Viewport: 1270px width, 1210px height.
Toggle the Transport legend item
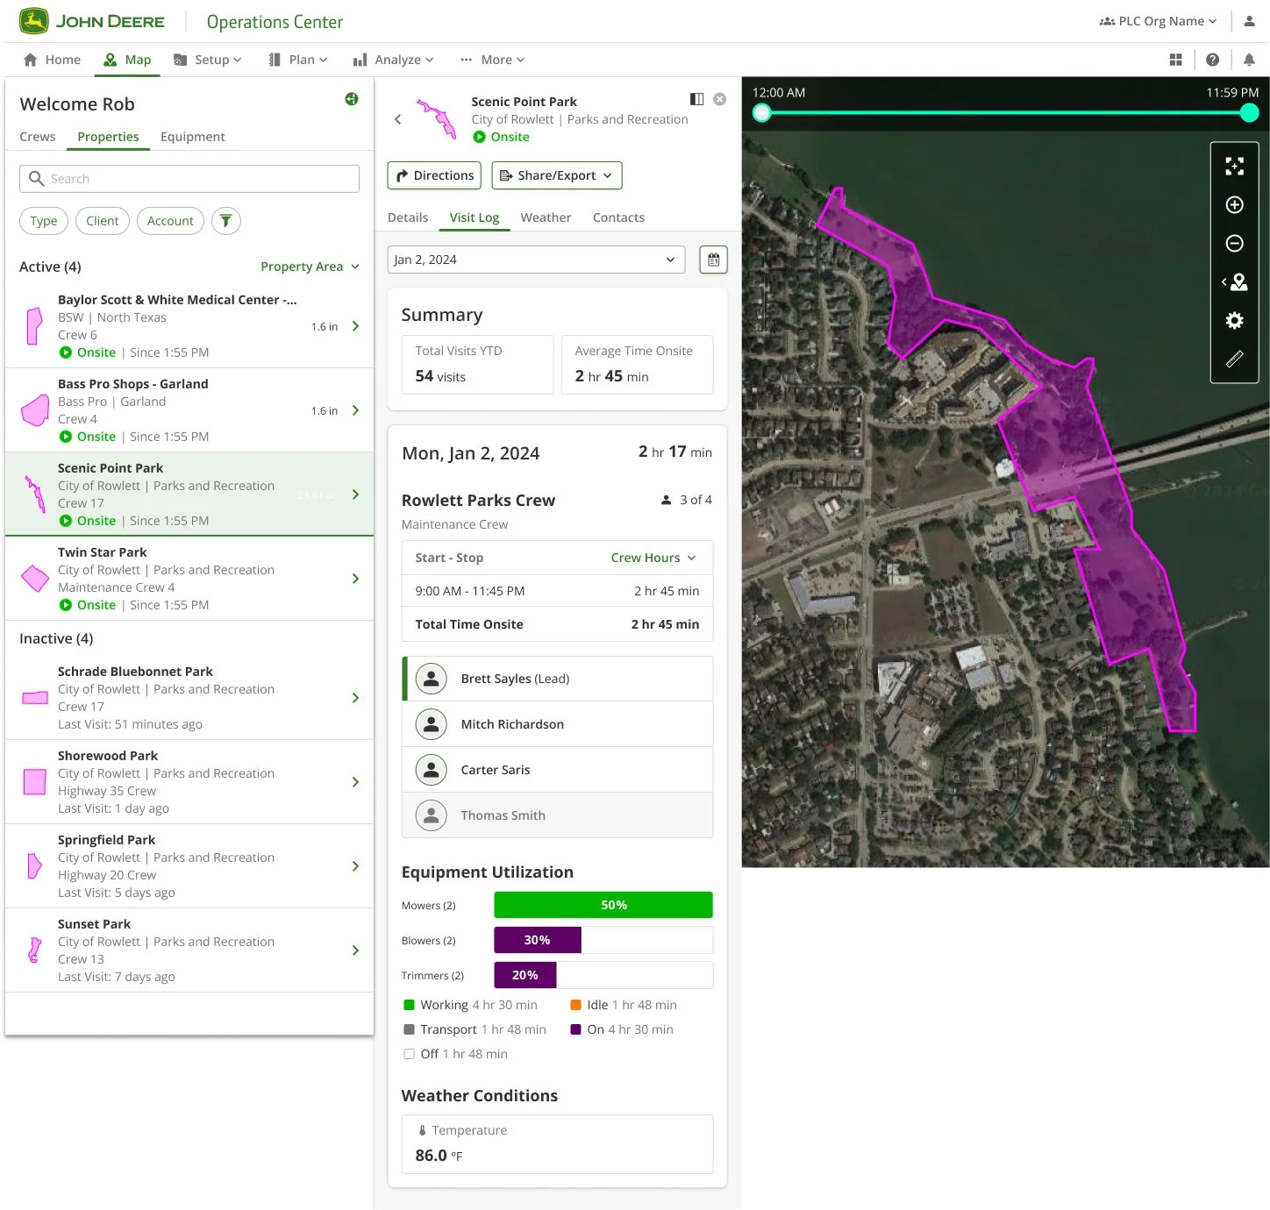[x=474, y=1029]
